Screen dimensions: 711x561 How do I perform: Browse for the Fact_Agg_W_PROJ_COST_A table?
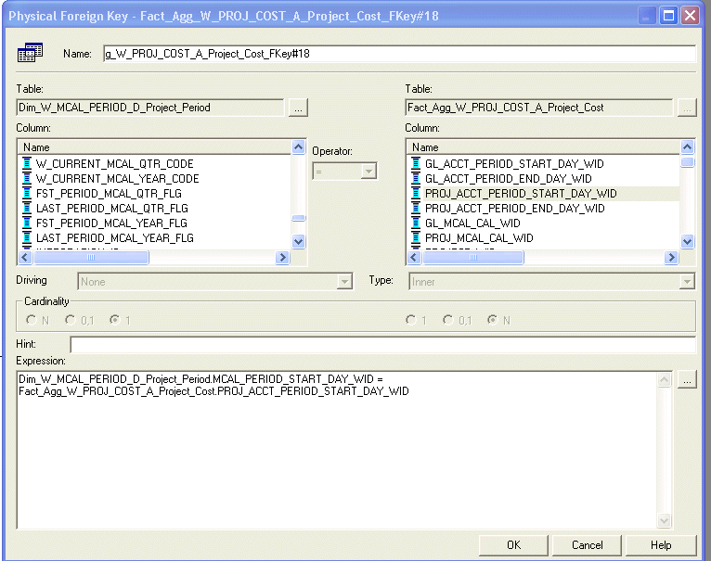point(687,108)
